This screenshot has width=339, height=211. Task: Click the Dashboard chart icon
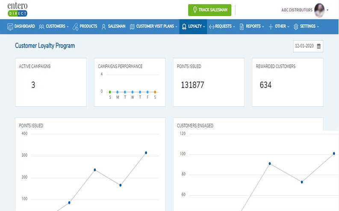click(10, 26)
